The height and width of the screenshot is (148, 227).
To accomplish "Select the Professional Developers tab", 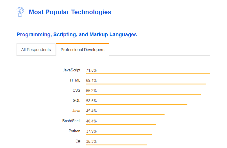I will click(x=82, y=50).
